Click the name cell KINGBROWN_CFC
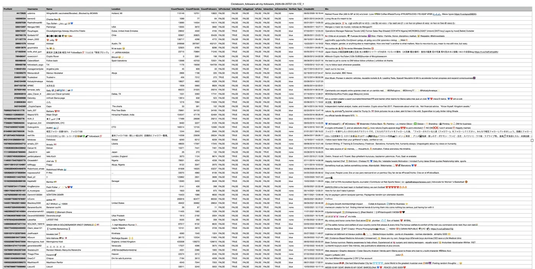 pyautogui.click(x=55, y=123)
